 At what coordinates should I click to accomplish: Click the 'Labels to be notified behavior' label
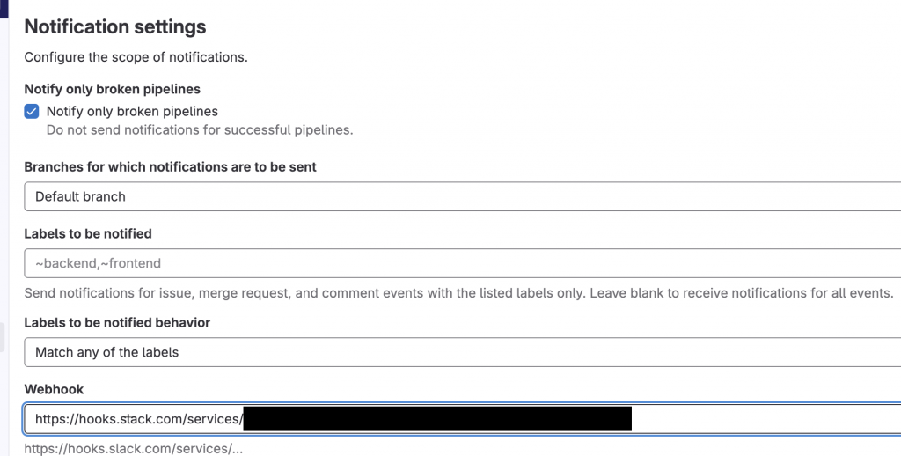pos(117,322)
